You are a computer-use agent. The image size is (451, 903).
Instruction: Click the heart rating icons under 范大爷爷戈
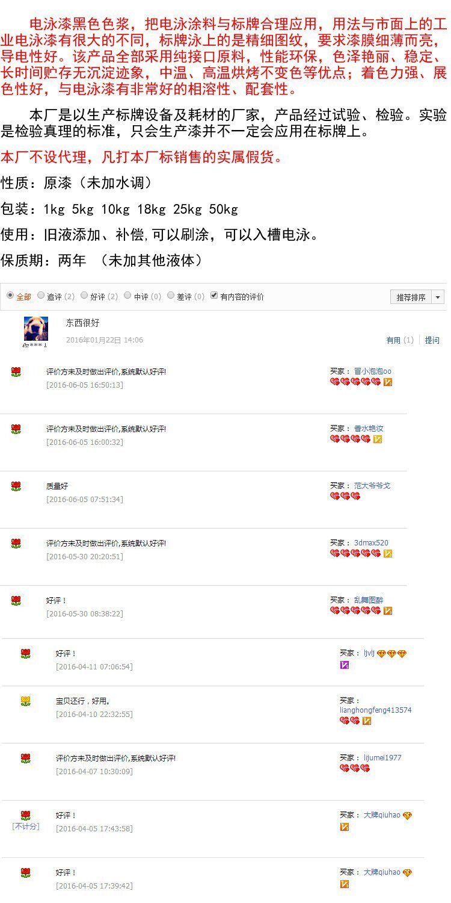[x=345, y=496]
